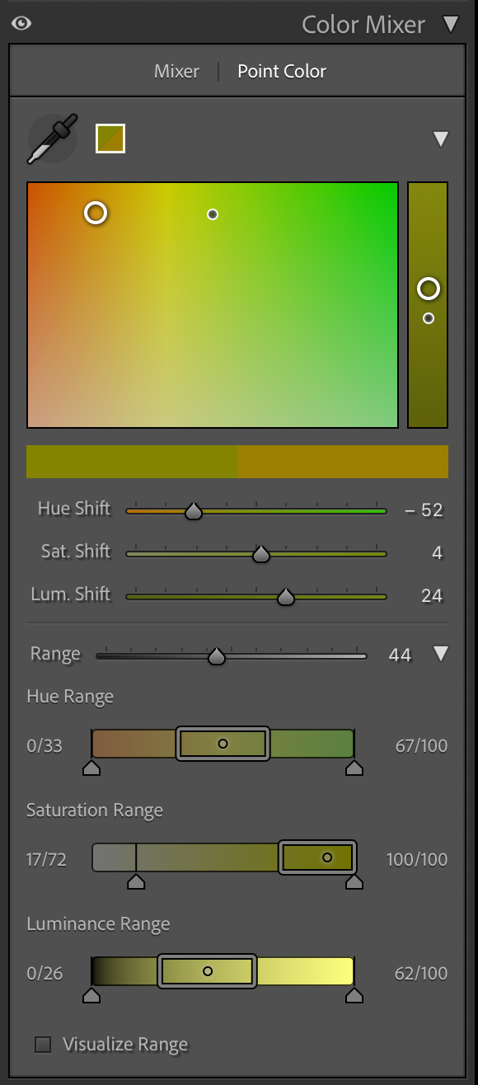This screenshot has height=1085, width=478.
Task: Select the Point Color eyedropper tool
Action: pyautogui.click(x=51, y=138)
